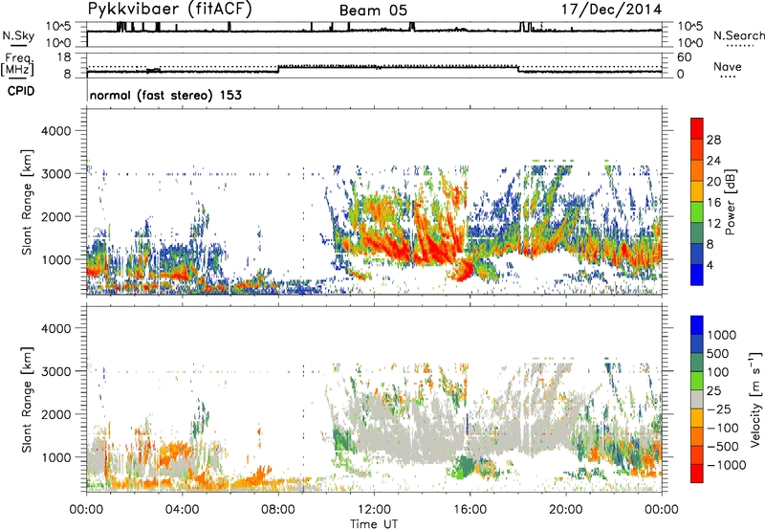Click the '1000' tick on velocity panel

pyautogui.click(x=55, y=456)
